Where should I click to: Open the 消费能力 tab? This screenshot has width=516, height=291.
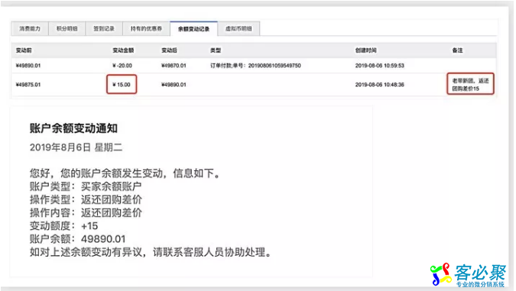[30, 28]
